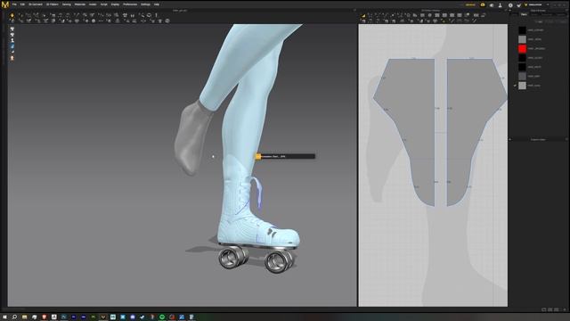Open Windows taskbar search
Screen dimensions: 570x321
[x=14, y=317]
